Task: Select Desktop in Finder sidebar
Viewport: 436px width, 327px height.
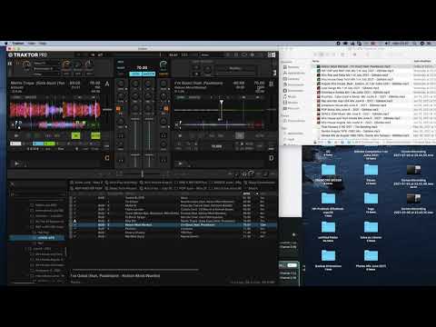Action: coord(292,79)
